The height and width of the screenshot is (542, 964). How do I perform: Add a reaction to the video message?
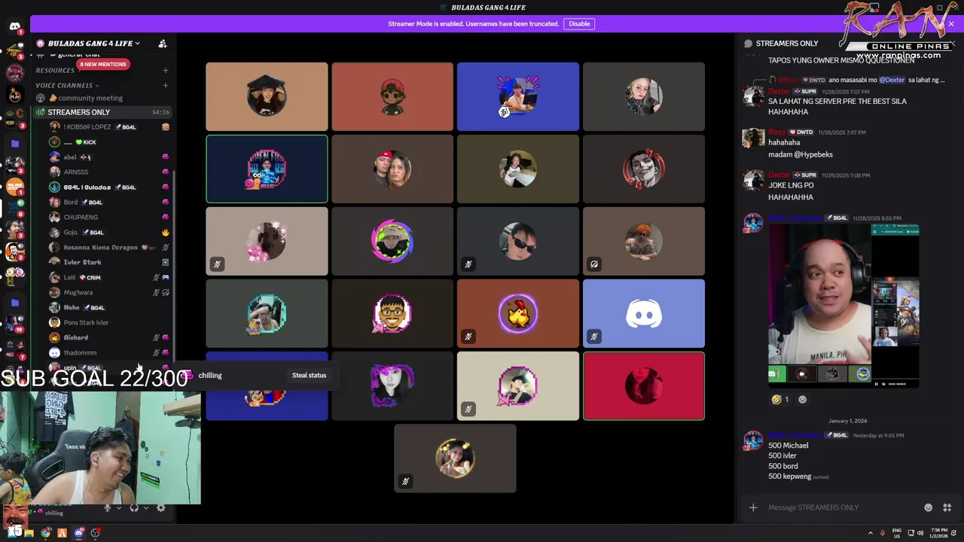coord(802,400)
